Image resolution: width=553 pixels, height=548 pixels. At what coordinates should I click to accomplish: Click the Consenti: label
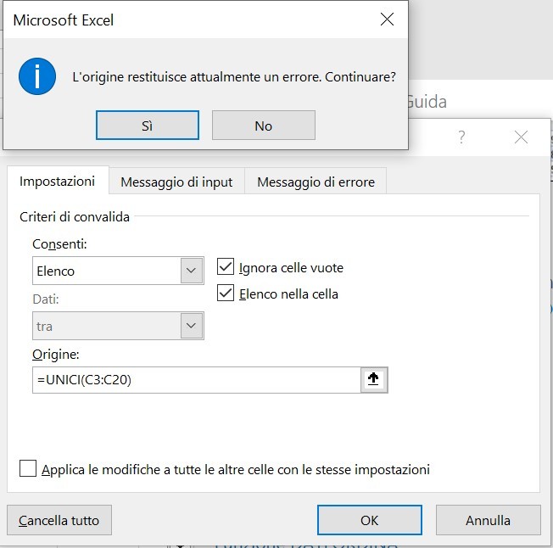59,244
